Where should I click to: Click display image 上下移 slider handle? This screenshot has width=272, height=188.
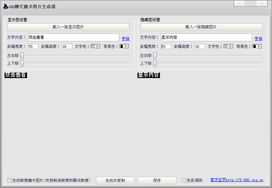22,63
